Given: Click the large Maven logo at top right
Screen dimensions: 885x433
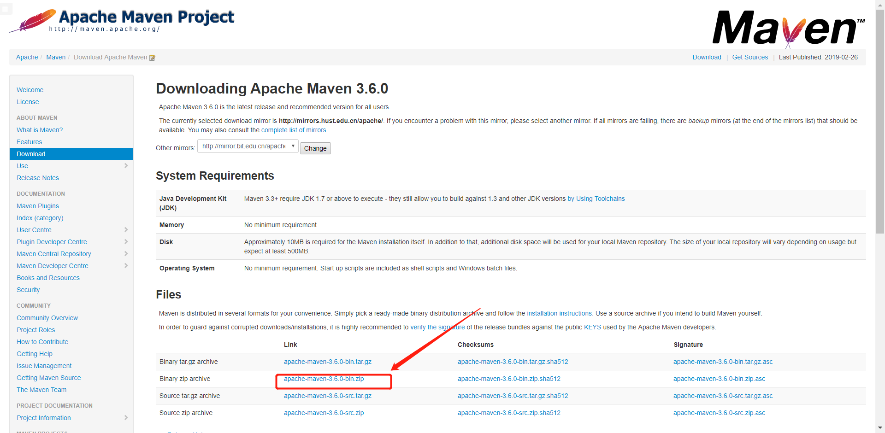Looking at the screenshot, I should (788, 29).
